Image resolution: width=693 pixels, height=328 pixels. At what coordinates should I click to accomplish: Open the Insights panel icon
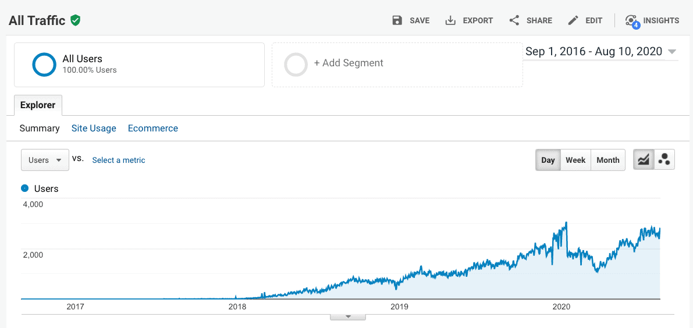pyautogui.click(x=631, y=21)
